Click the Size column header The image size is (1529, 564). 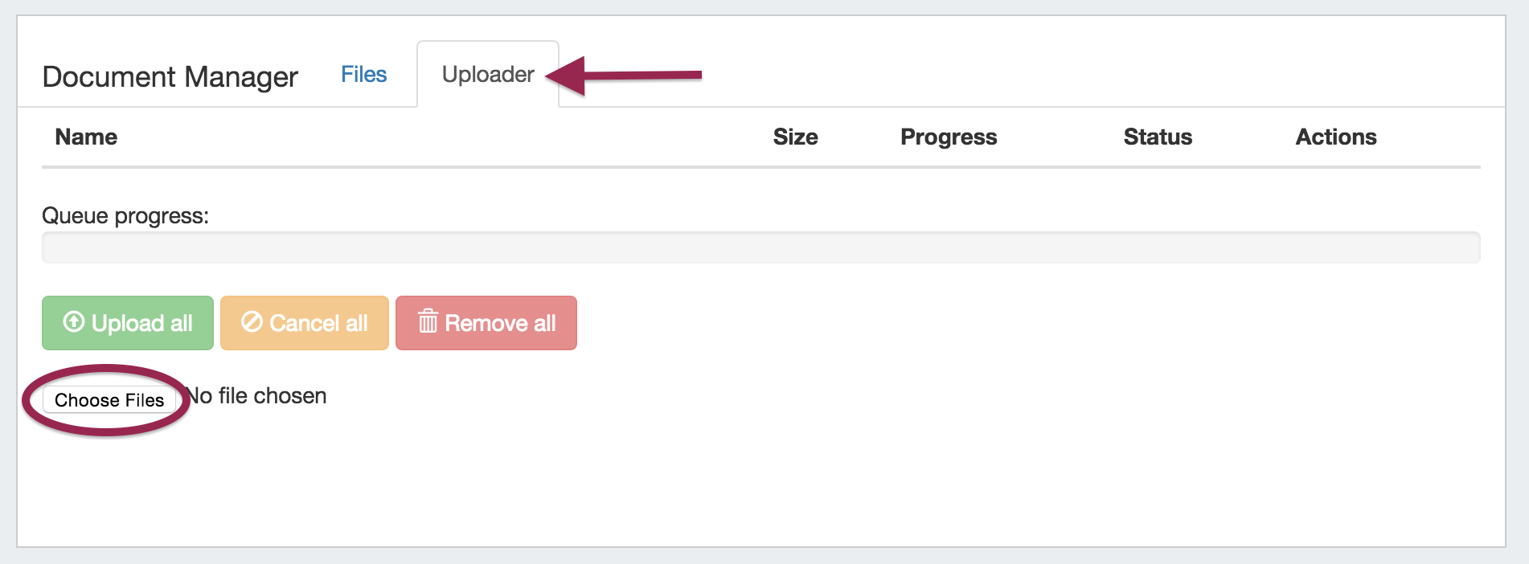[x=795, y=137]
